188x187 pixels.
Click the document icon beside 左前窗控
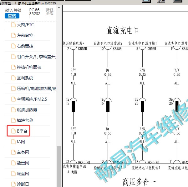tap(13, 35)
